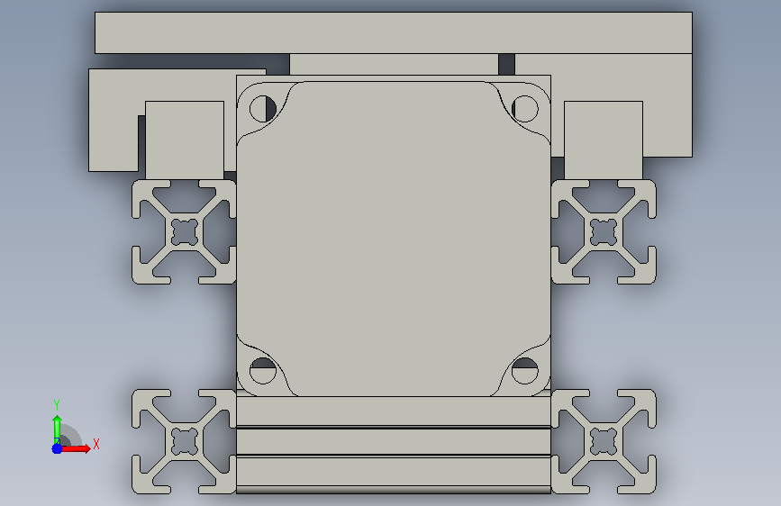
Task: Select the blue origin ball of the triad
Action: [57, 448]
